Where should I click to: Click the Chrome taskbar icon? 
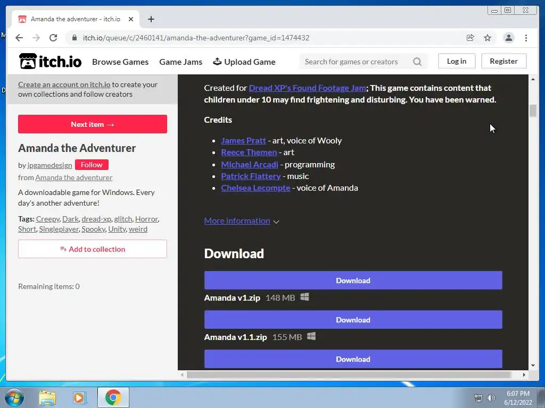(113, 397)
